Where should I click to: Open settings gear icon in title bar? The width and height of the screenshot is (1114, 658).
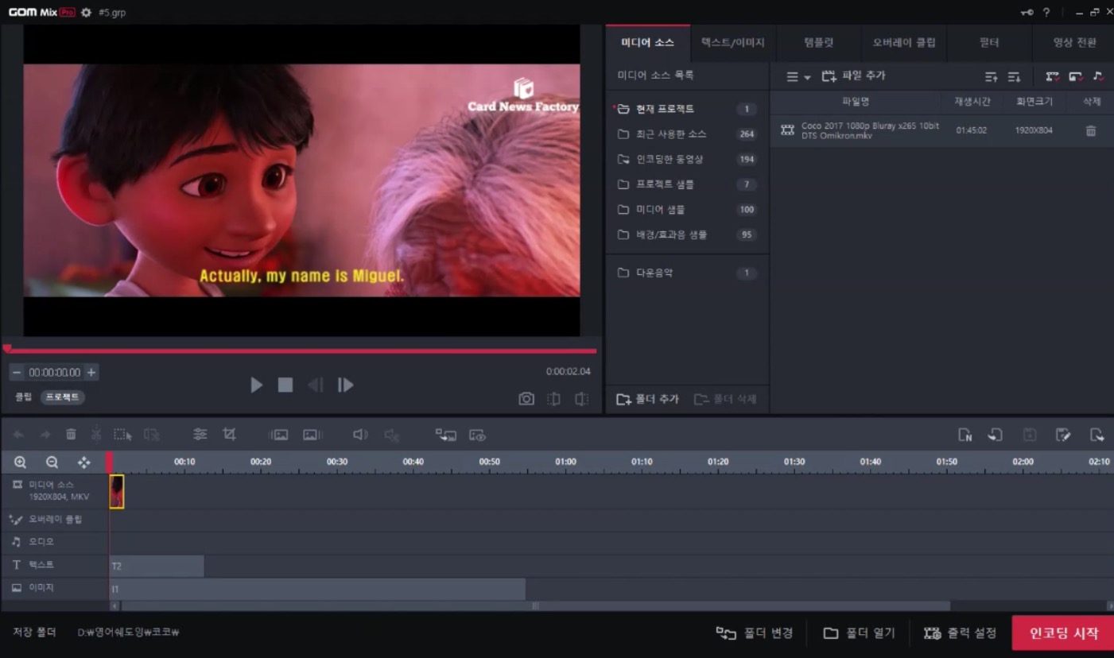(86, 13)
